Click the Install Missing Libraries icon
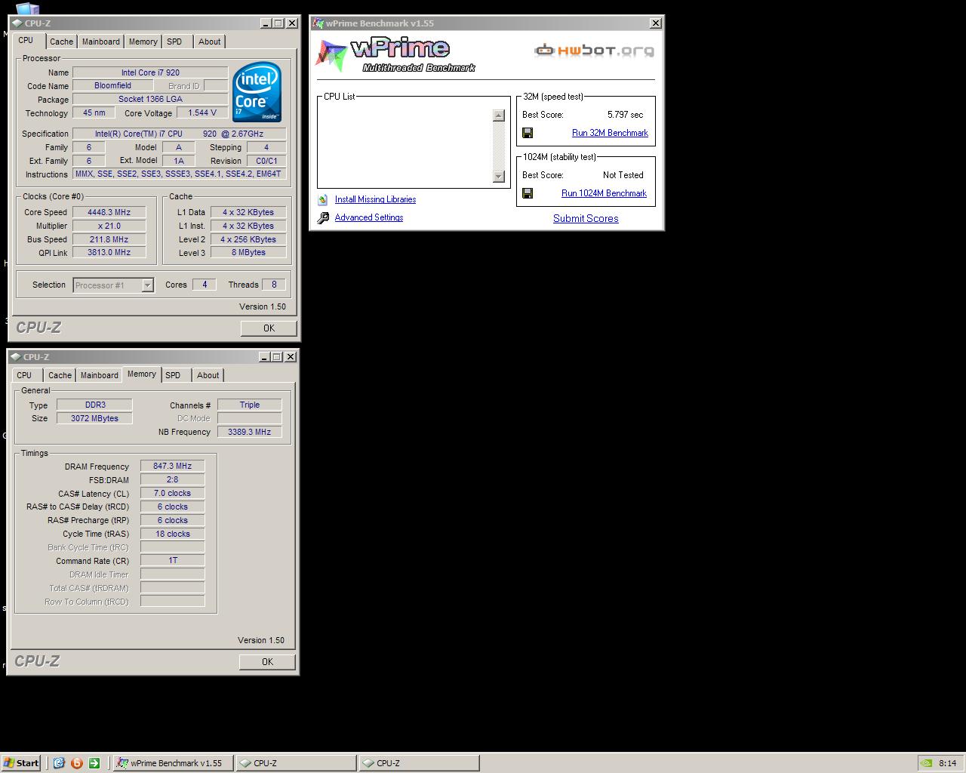The height and width of the screenshot is (773, 966). point(323,199)
